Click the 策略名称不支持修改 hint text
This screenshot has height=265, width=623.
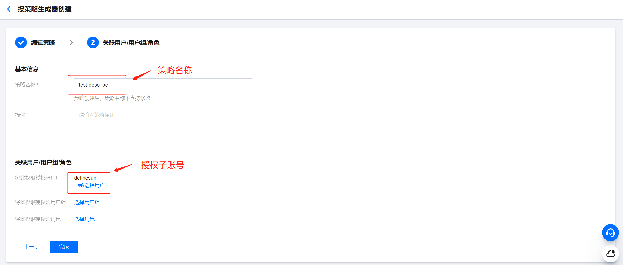[x=112, y=98]
